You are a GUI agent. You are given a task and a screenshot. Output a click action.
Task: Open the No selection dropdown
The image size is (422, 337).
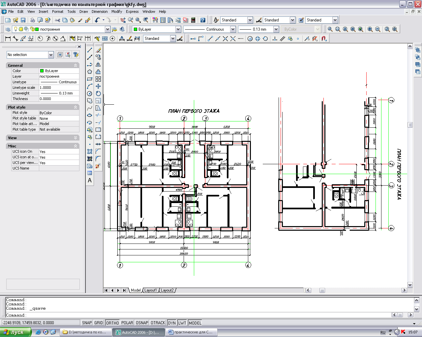coord(51,55)
